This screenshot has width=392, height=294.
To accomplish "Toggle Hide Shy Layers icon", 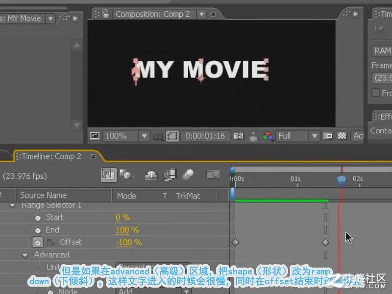I will click(x=151, y=175).
